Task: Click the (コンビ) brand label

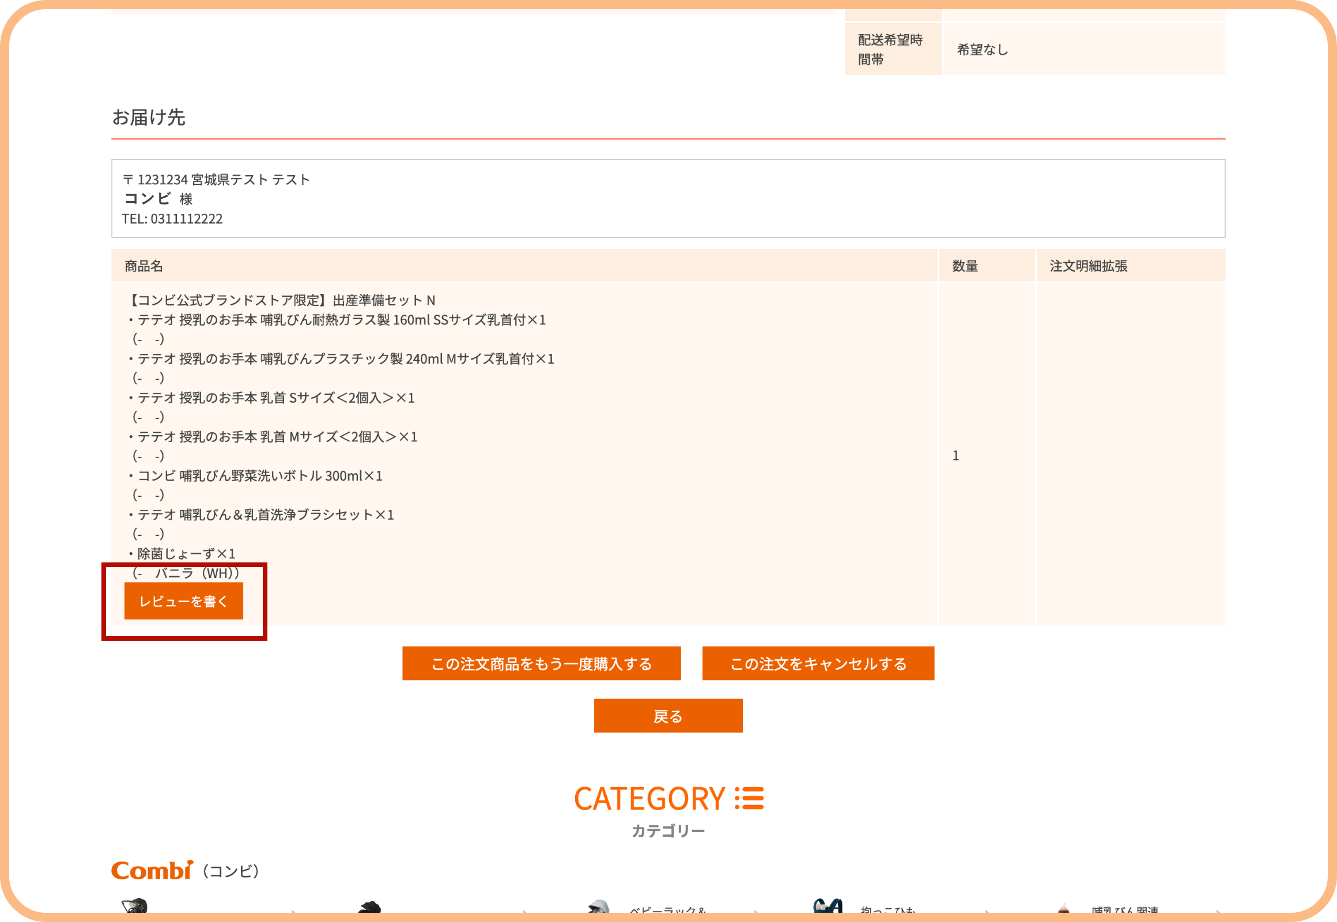Action: (x=231, y=871)
